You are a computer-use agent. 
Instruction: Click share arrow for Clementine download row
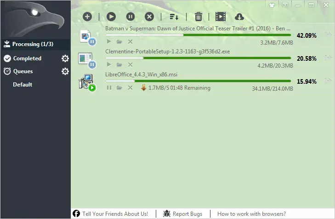tap(328, 58)
